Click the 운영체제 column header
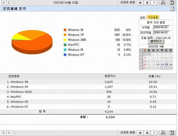Viewport: 178px width, 136px height. point(14,76)
